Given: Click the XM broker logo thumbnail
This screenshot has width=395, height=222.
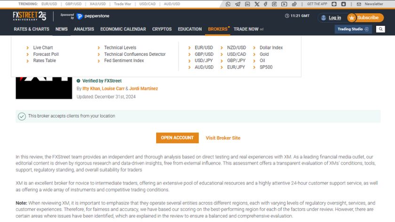Looking at the screenshot, I should click(44, 88).
